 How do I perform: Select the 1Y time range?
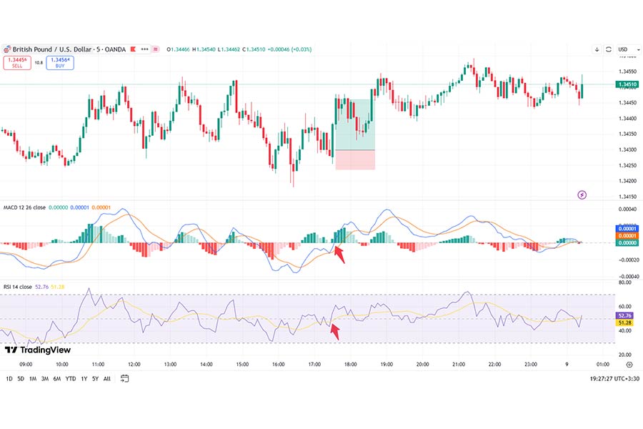[84, 379]
